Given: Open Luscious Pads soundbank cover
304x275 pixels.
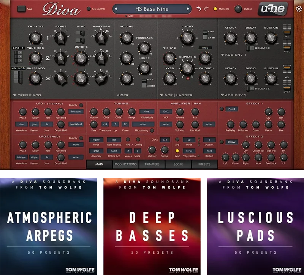Looking at the screenshot, I should coord(255,226).
